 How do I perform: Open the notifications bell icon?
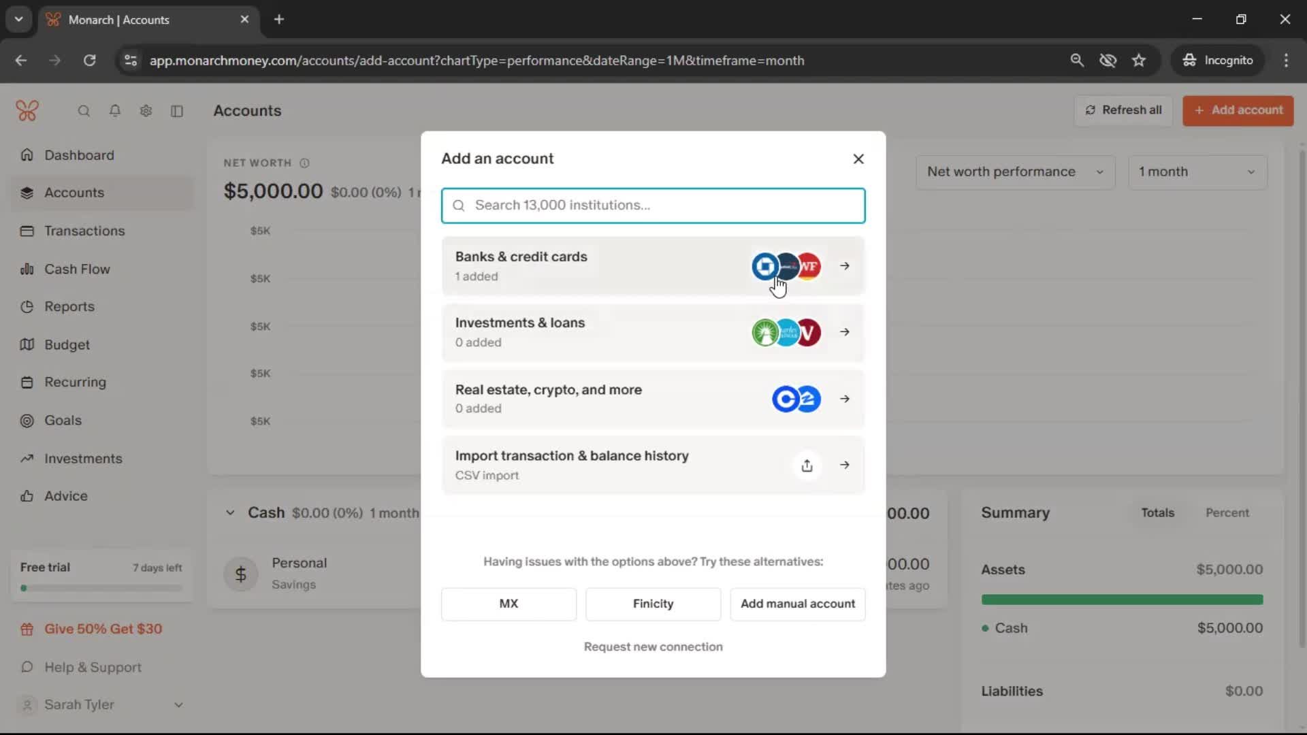[x=115, y=111]
